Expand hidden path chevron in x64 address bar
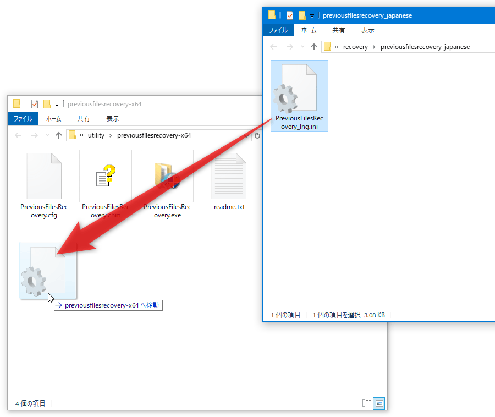Screen dimensions: 495x417 coord(81,135)
